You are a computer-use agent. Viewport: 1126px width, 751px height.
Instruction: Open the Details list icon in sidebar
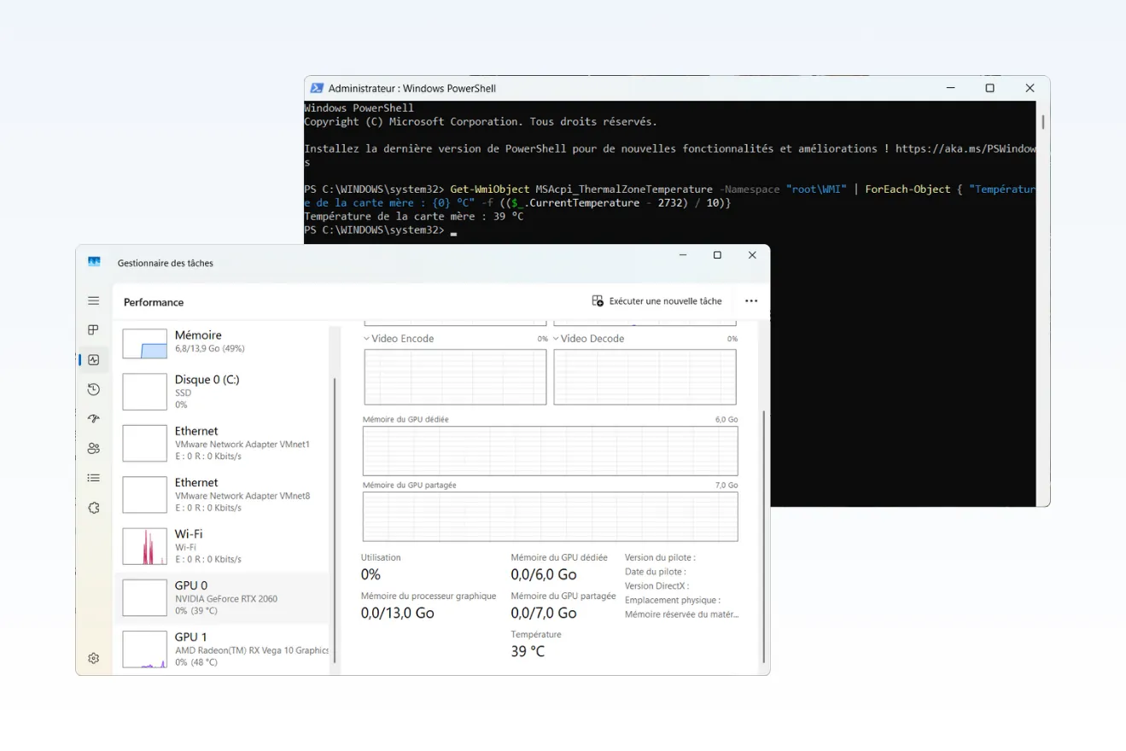(94, 478)
